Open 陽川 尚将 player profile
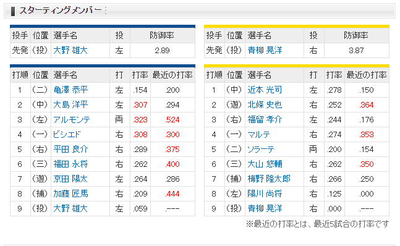Viewport: 400px width, 246px height. [x=265, y=193]
